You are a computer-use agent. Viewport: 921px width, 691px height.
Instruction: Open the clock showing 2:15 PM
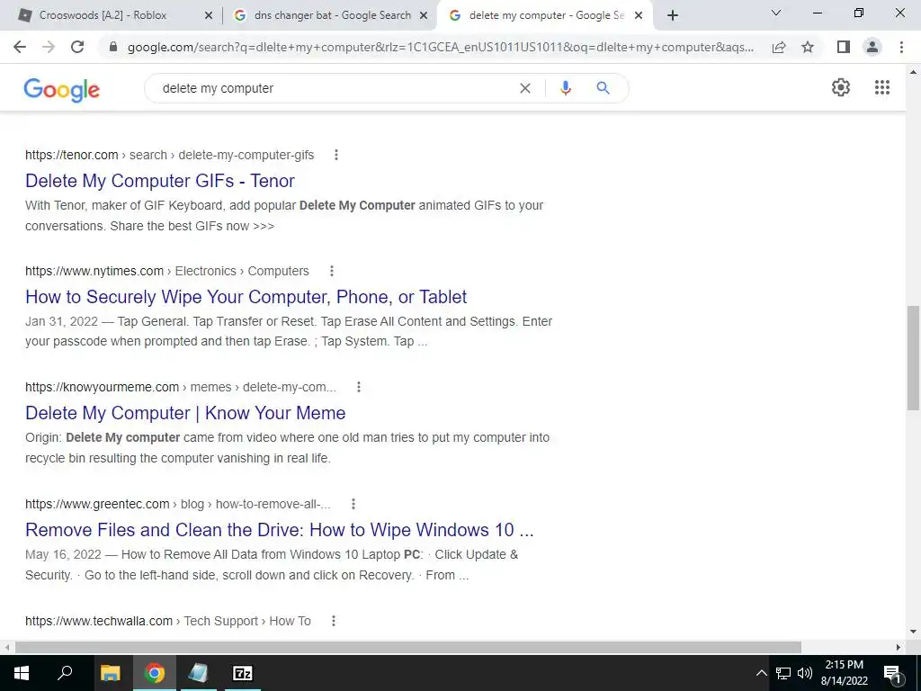point(844,673)
